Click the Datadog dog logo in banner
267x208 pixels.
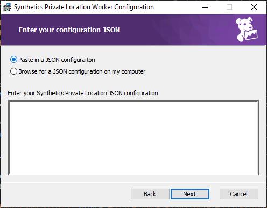pos(247,30)
